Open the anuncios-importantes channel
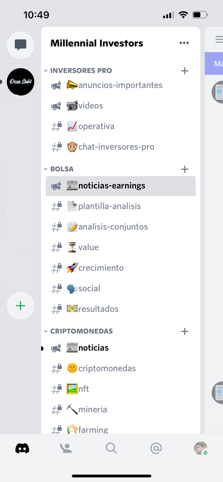The width and height of the screenshot is (223, 482). 121,85
